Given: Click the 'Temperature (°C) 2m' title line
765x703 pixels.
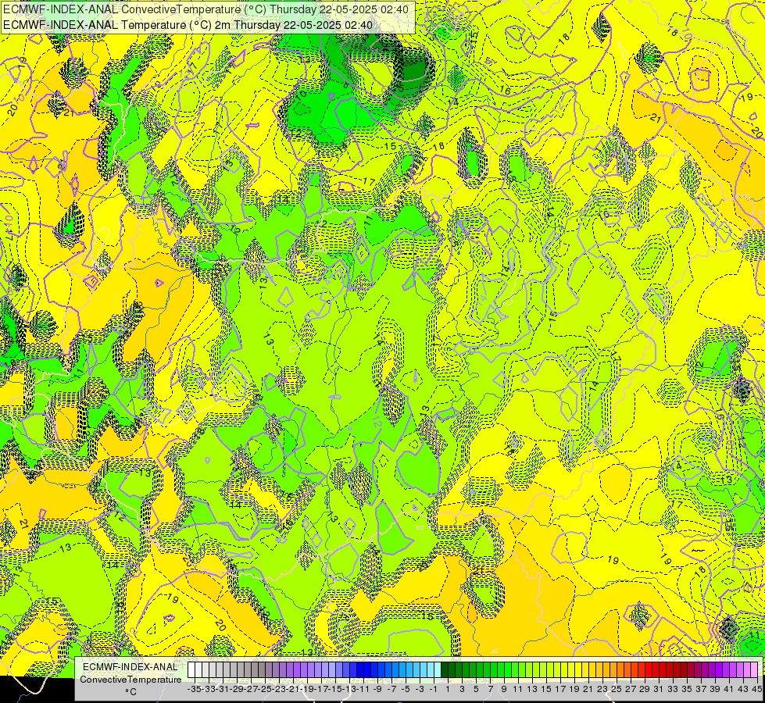Looking at the screenshot, I should (x=188, y=25).
